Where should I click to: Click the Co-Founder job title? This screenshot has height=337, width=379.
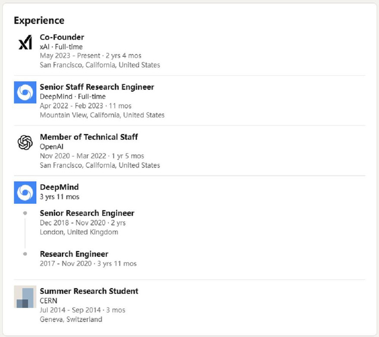point(62,37)
